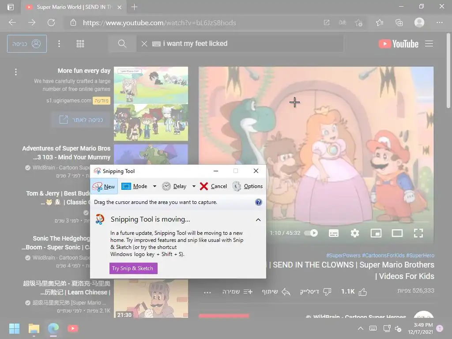Open ad options three-dot menu
The image size is (452, 339).
click(16, 72)
